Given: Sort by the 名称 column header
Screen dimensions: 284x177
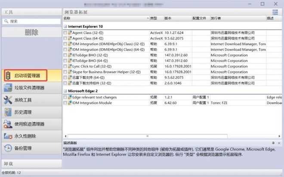Looking at the screenshot, I should point(106,18).
